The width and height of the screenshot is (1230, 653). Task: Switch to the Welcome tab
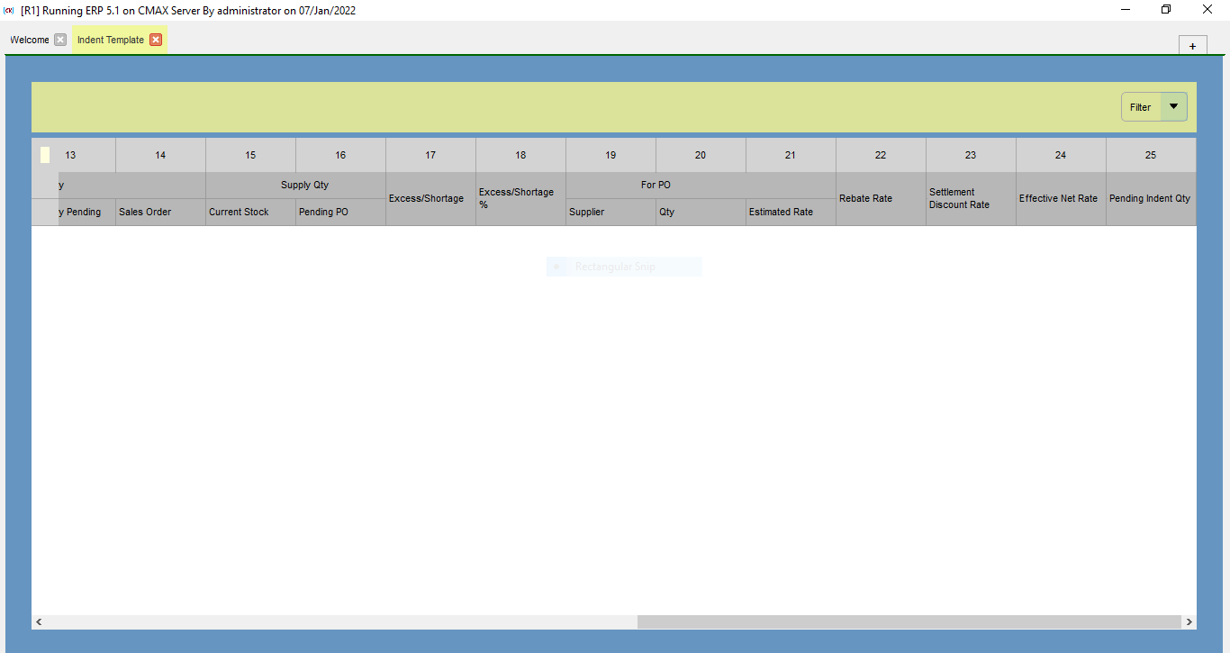point(30,40)
